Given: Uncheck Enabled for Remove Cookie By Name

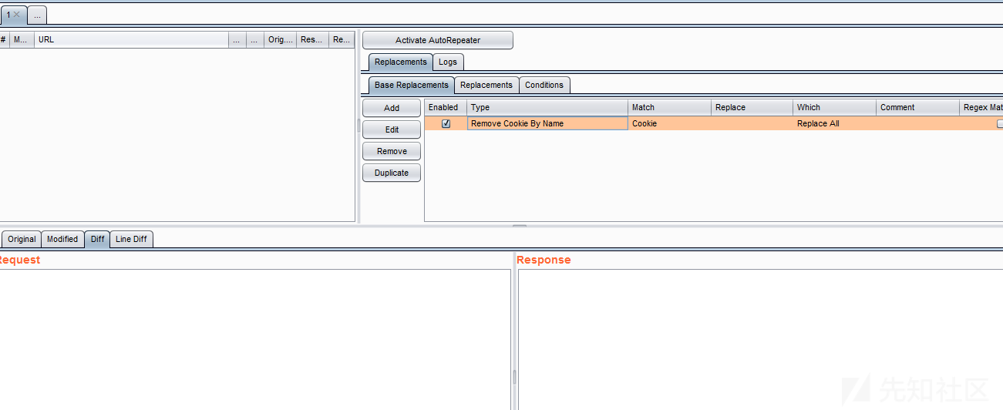Looking at the screenshot, I should 446,123.
